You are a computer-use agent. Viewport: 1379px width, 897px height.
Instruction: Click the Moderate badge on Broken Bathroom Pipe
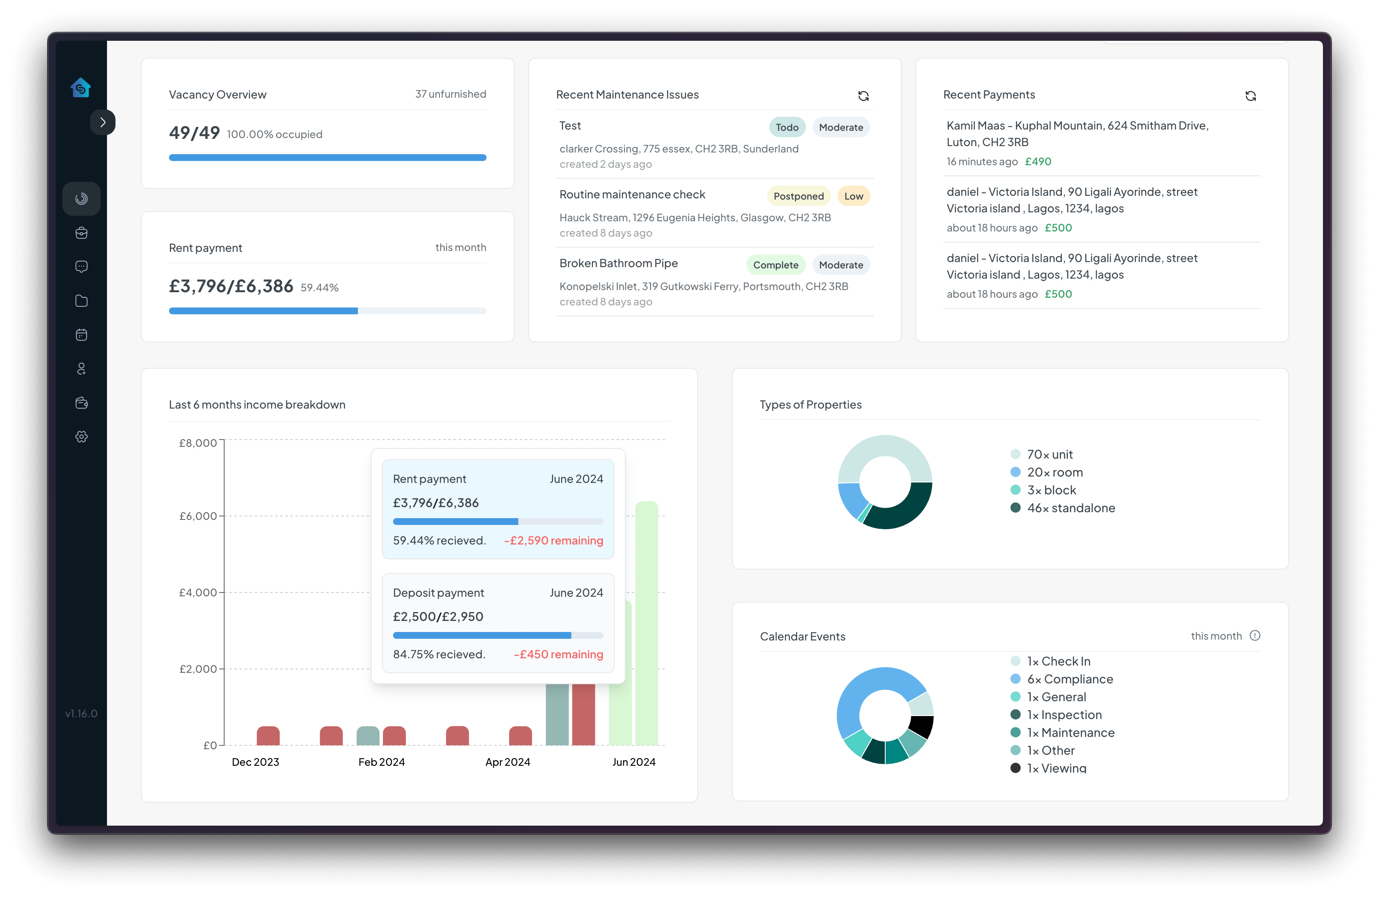click(841, 265)
